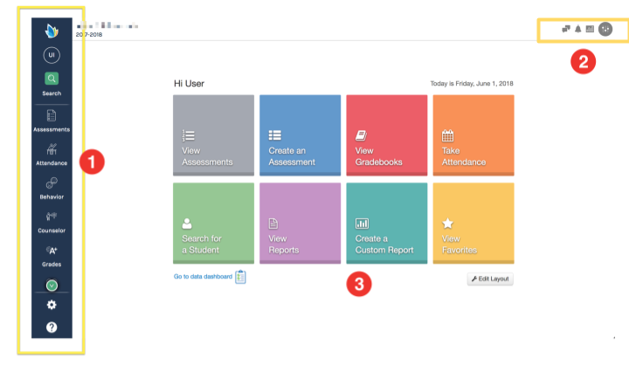Open the View Gradebooks tile
The image size is (629, 365).
tap(384, 135)
